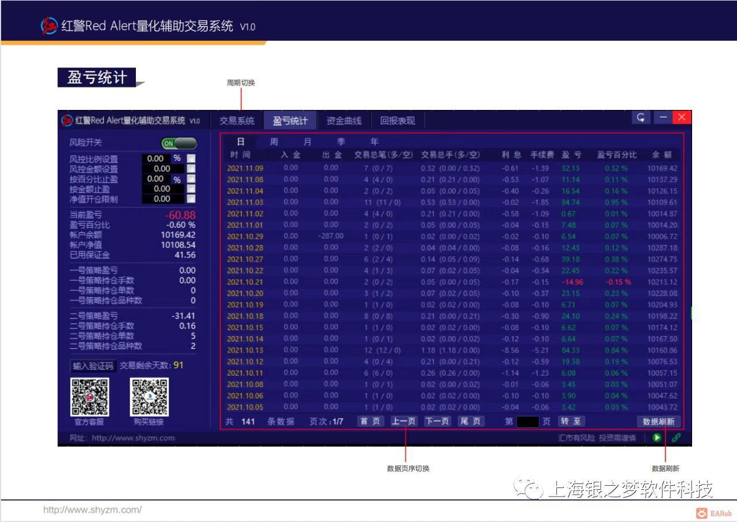The image size is (737, 522).
Task: Click the refresh arrow icon in title bar
Action: coord(640,117)
